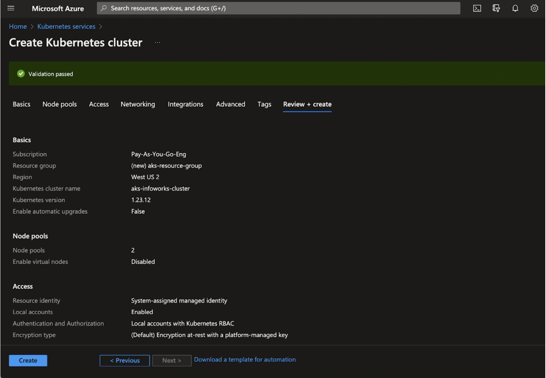
Task: Select Local accounts with Kubernetes RBAC text
Action: point(183,323)
